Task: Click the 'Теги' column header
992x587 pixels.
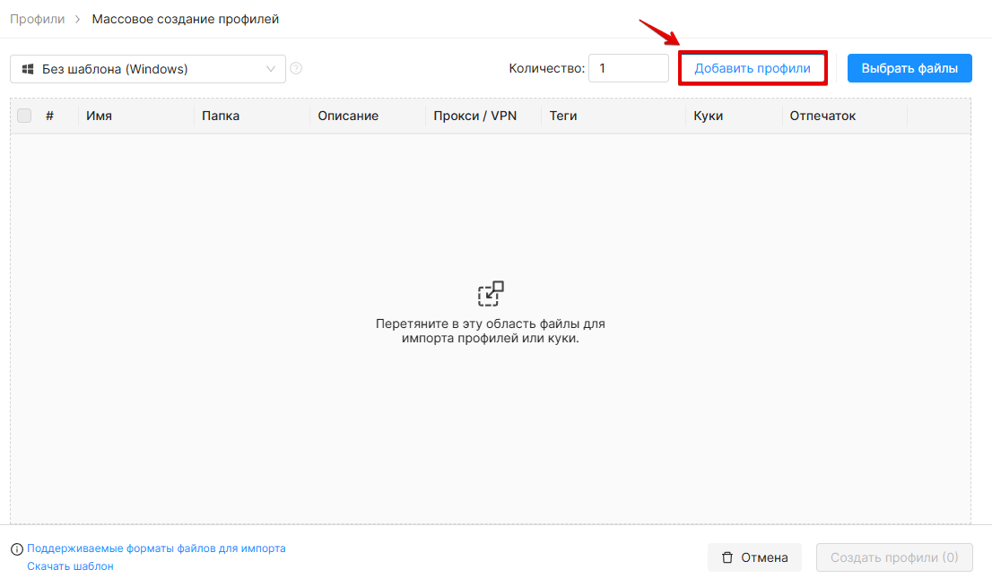Action: [x=563, y=116]
